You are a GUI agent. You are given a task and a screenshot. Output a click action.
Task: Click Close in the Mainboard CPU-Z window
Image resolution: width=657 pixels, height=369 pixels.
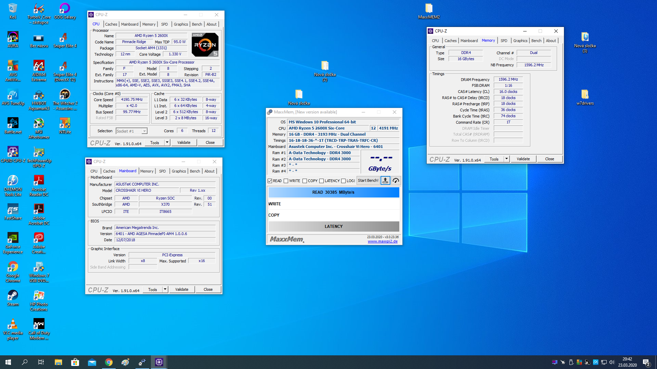[x=208, y=289]
